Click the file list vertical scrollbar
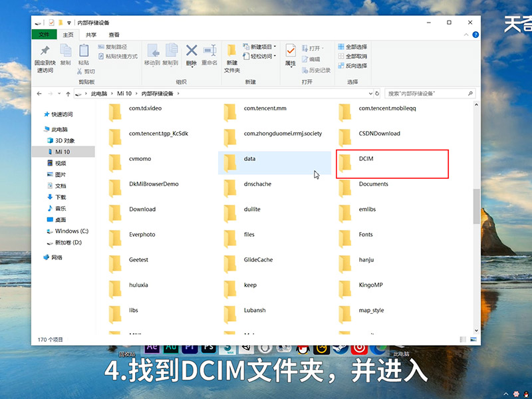The height and width of the screenshot is (399, 532). 476,206
